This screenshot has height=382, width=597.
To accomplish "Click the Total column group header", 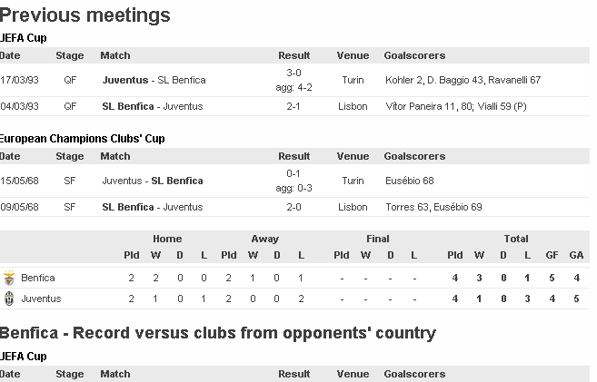I will (x=516, y=239).
